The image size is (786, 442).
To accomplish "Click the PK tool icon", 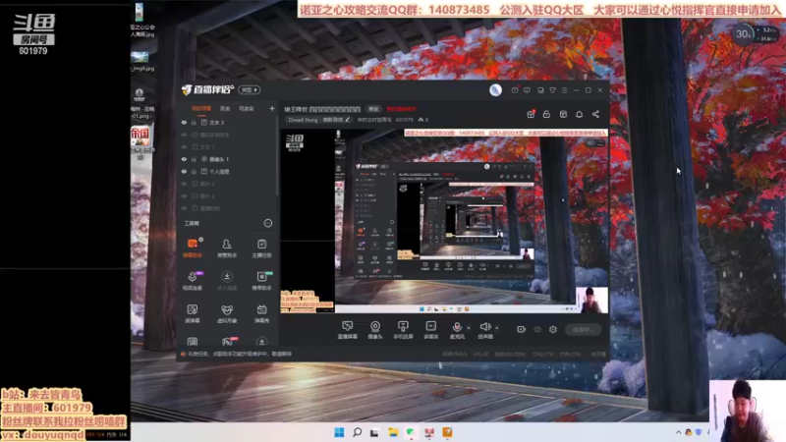I will [x=227, y=341].
